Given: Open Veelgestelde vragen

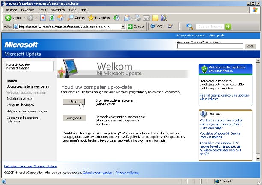Looking at the screenshot, I should [20, 105].
